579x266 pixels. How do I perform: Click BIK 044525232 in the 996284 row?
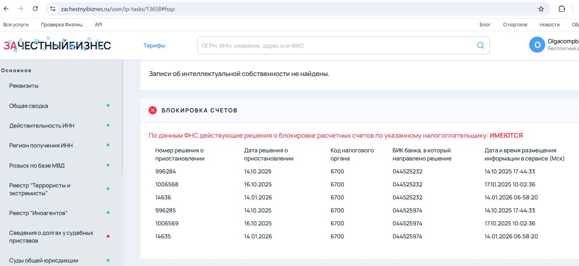coord(408,171)
